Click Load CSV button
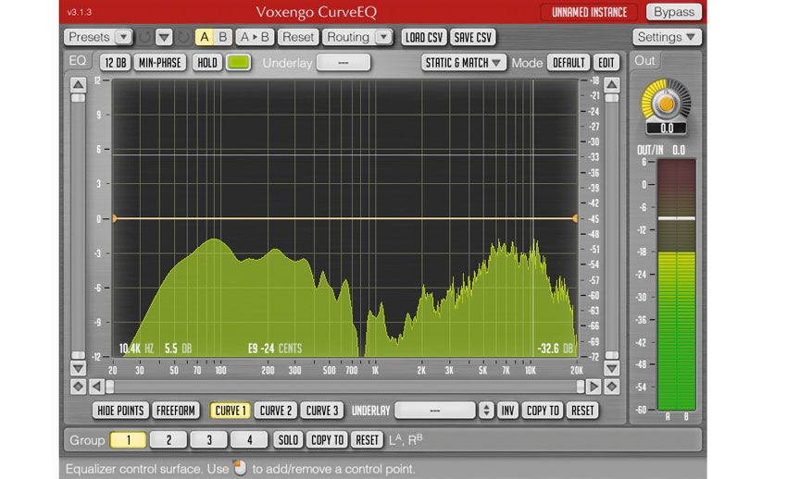This screenshot has width=787, height=479. tap(424, 37)
